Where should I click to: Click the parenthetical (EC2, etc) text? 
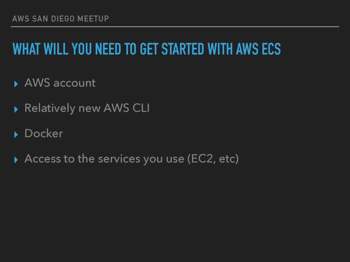tap(213, 159)
